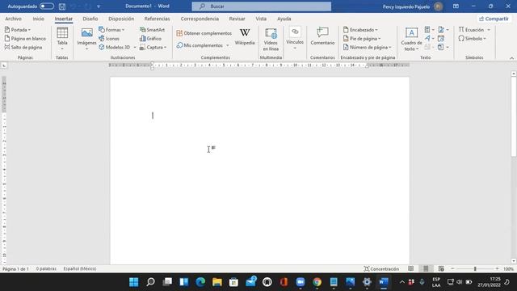Open Obtener complementos store
Image resolution: width=517 pixels, height=291 pixels.
(204, 33)
